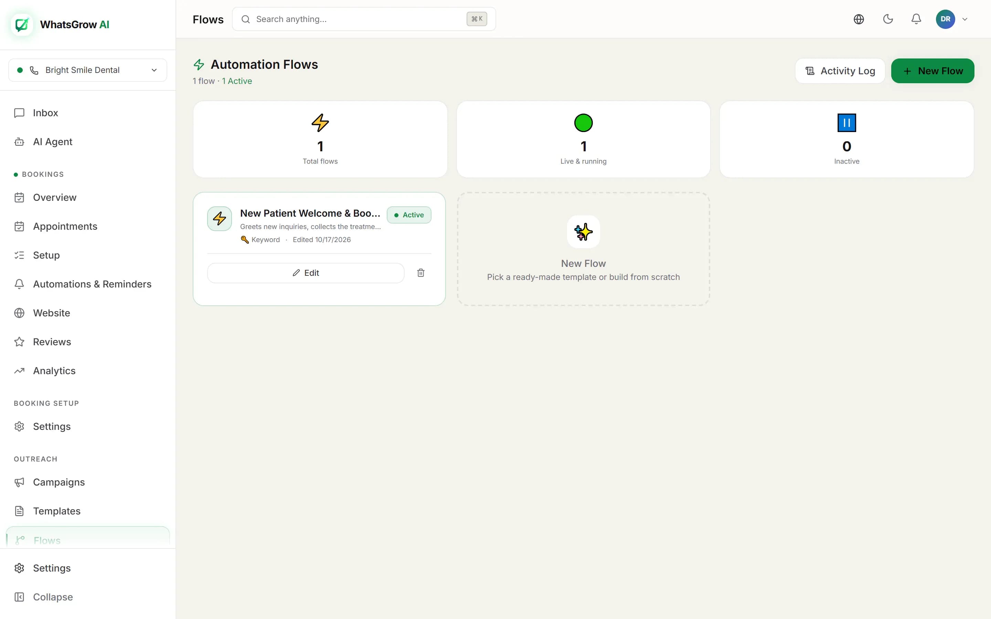
Task: Click the 'Edited 10/17/2026' text
Action: tap(321, 239)
